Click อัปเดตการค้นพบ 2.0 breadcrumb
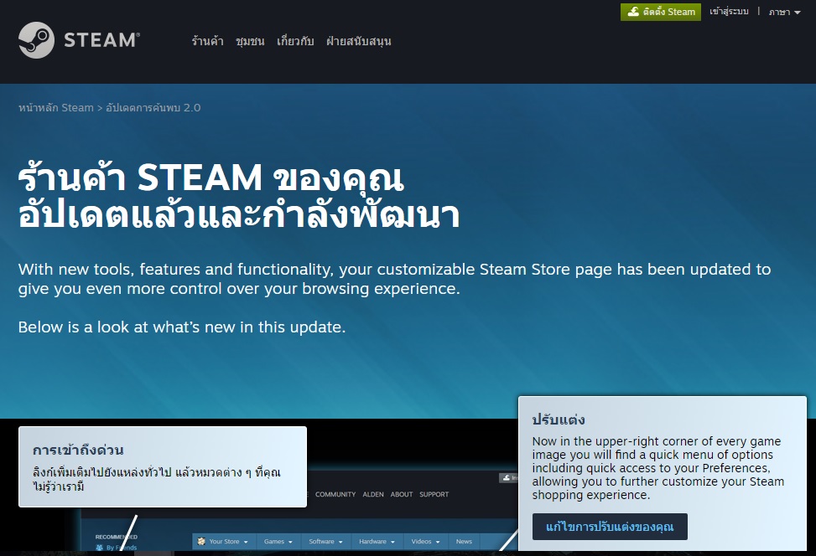 click(x=153, y=107)
